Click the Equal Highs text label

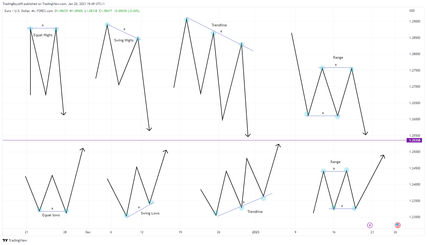43,35
